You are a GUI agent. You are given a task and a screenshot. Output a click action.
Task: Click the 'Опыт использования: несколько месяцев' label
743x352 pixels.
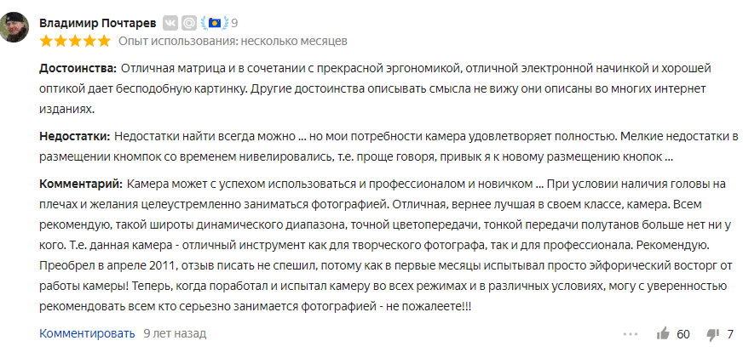pos(233,41)
